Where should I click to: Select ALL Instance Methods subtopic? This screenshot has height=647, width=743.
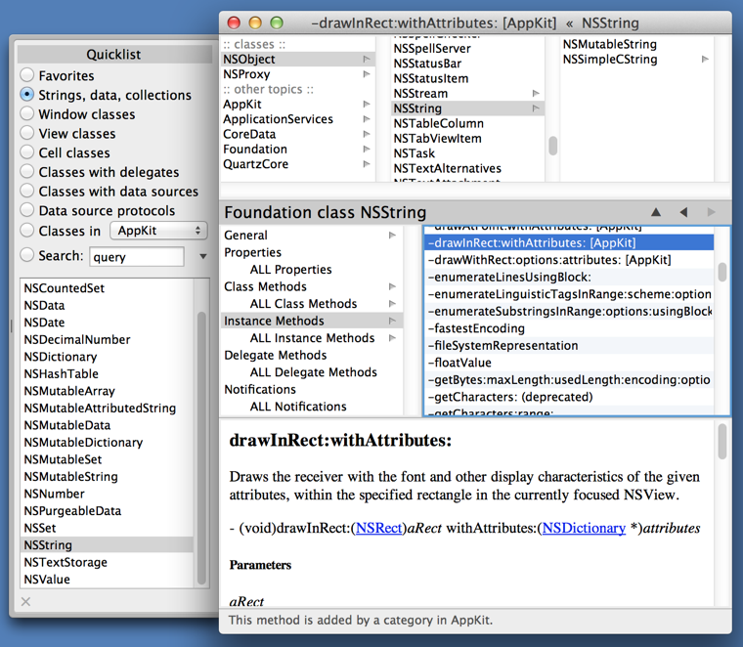(311, 338)
